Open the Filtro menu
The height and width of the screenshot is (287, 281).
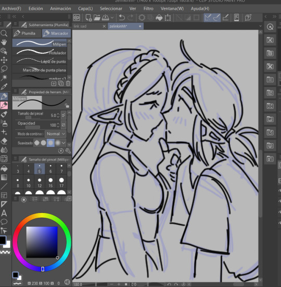[x=148, y=9]
